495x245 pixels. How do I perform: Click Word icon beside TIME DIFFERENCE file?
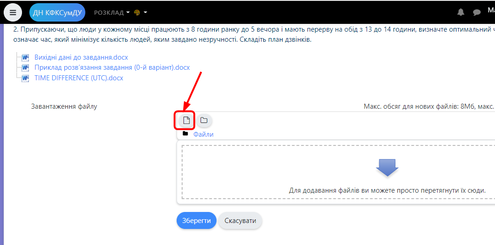[x=25, y=78]
